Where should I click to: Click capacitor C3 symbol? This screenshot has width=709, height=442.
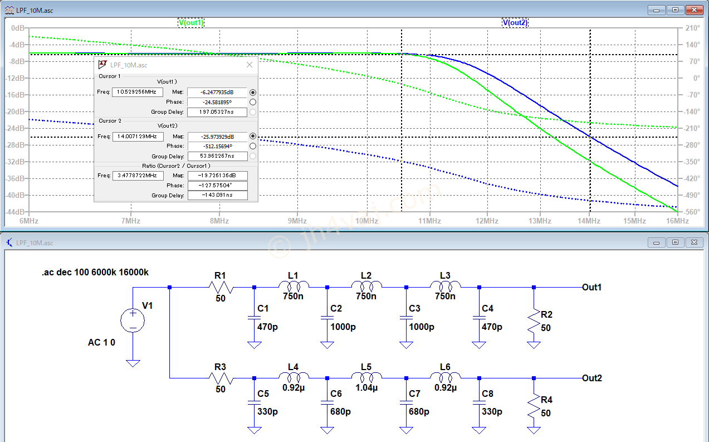(x=406, y=317)
